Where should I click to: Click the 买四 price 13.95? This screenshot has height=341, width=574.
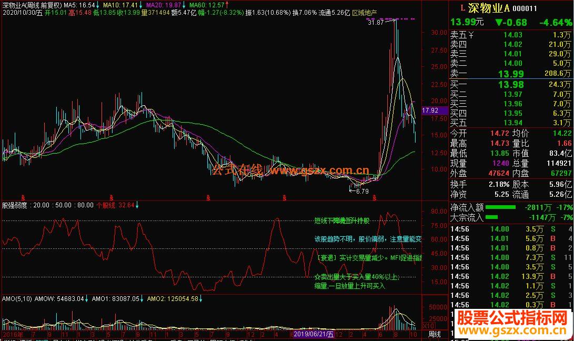pyautogui.click(x=513, y=114)
